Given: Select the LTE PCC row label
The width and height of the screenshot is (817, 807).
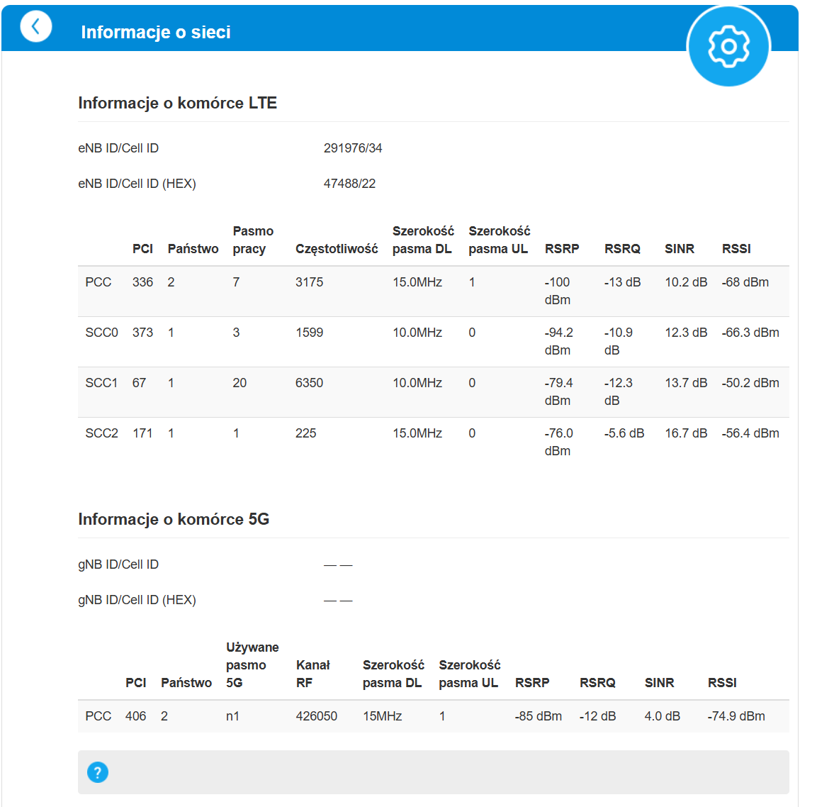Looking at the screenshot, I should 98,282.
